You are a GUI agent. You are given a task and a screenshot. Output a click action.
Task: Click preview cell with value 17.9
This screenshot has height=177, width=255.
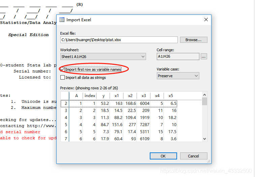tap(103, 139)
